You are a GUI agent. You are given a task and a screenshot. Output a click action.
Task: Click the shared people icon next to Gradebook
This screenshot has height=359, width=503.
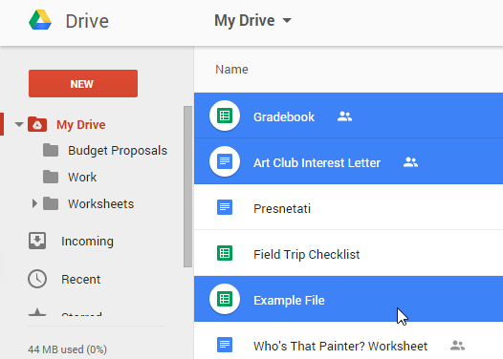pyautogui.click(x=344, y=116)
